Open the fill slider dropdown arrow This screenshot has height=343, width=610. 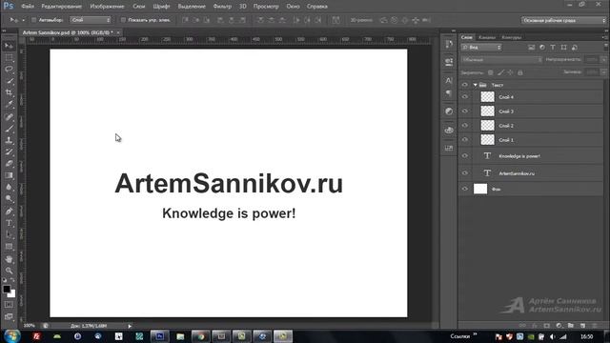[x=603, y=72]
